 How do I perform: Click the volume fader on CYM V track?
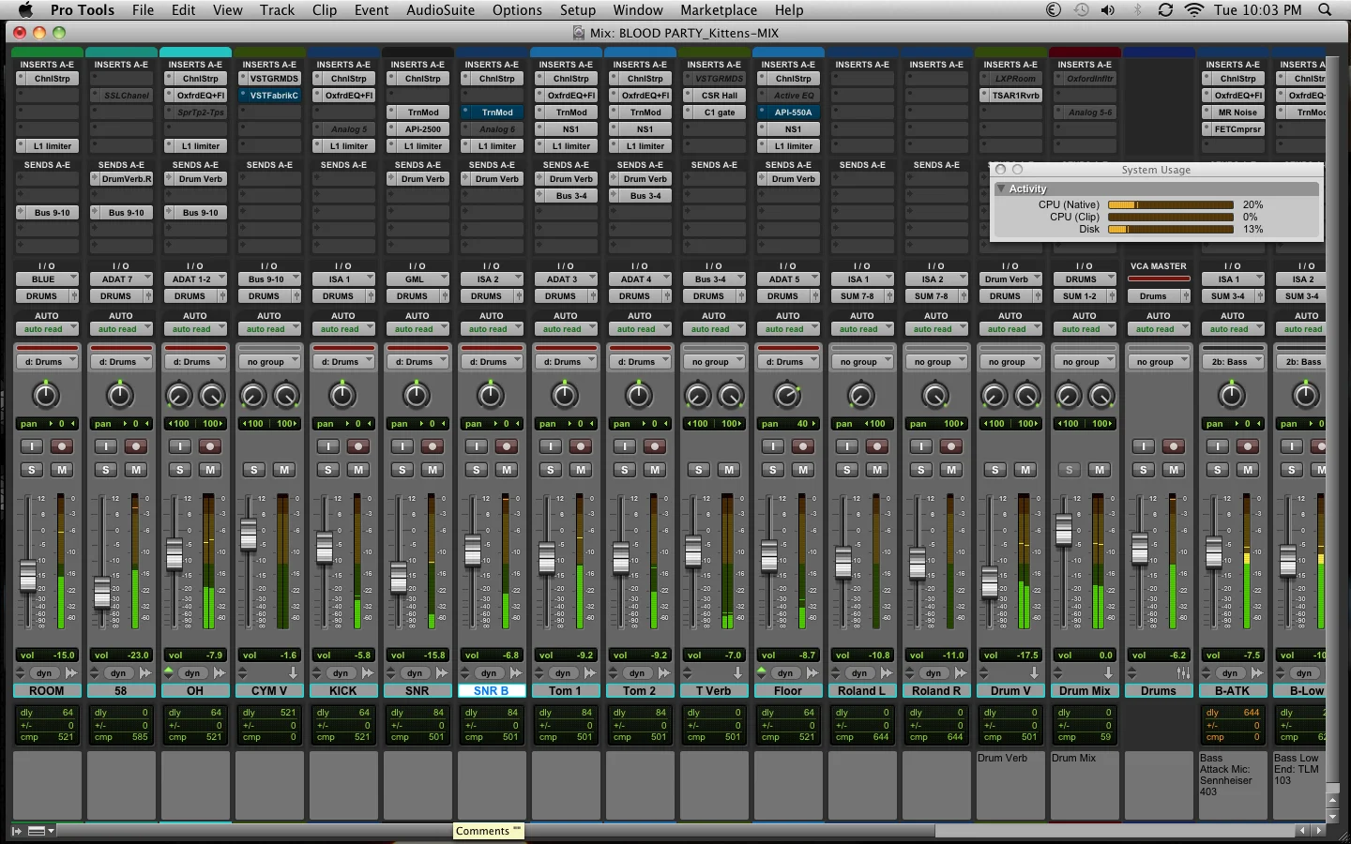249,535
